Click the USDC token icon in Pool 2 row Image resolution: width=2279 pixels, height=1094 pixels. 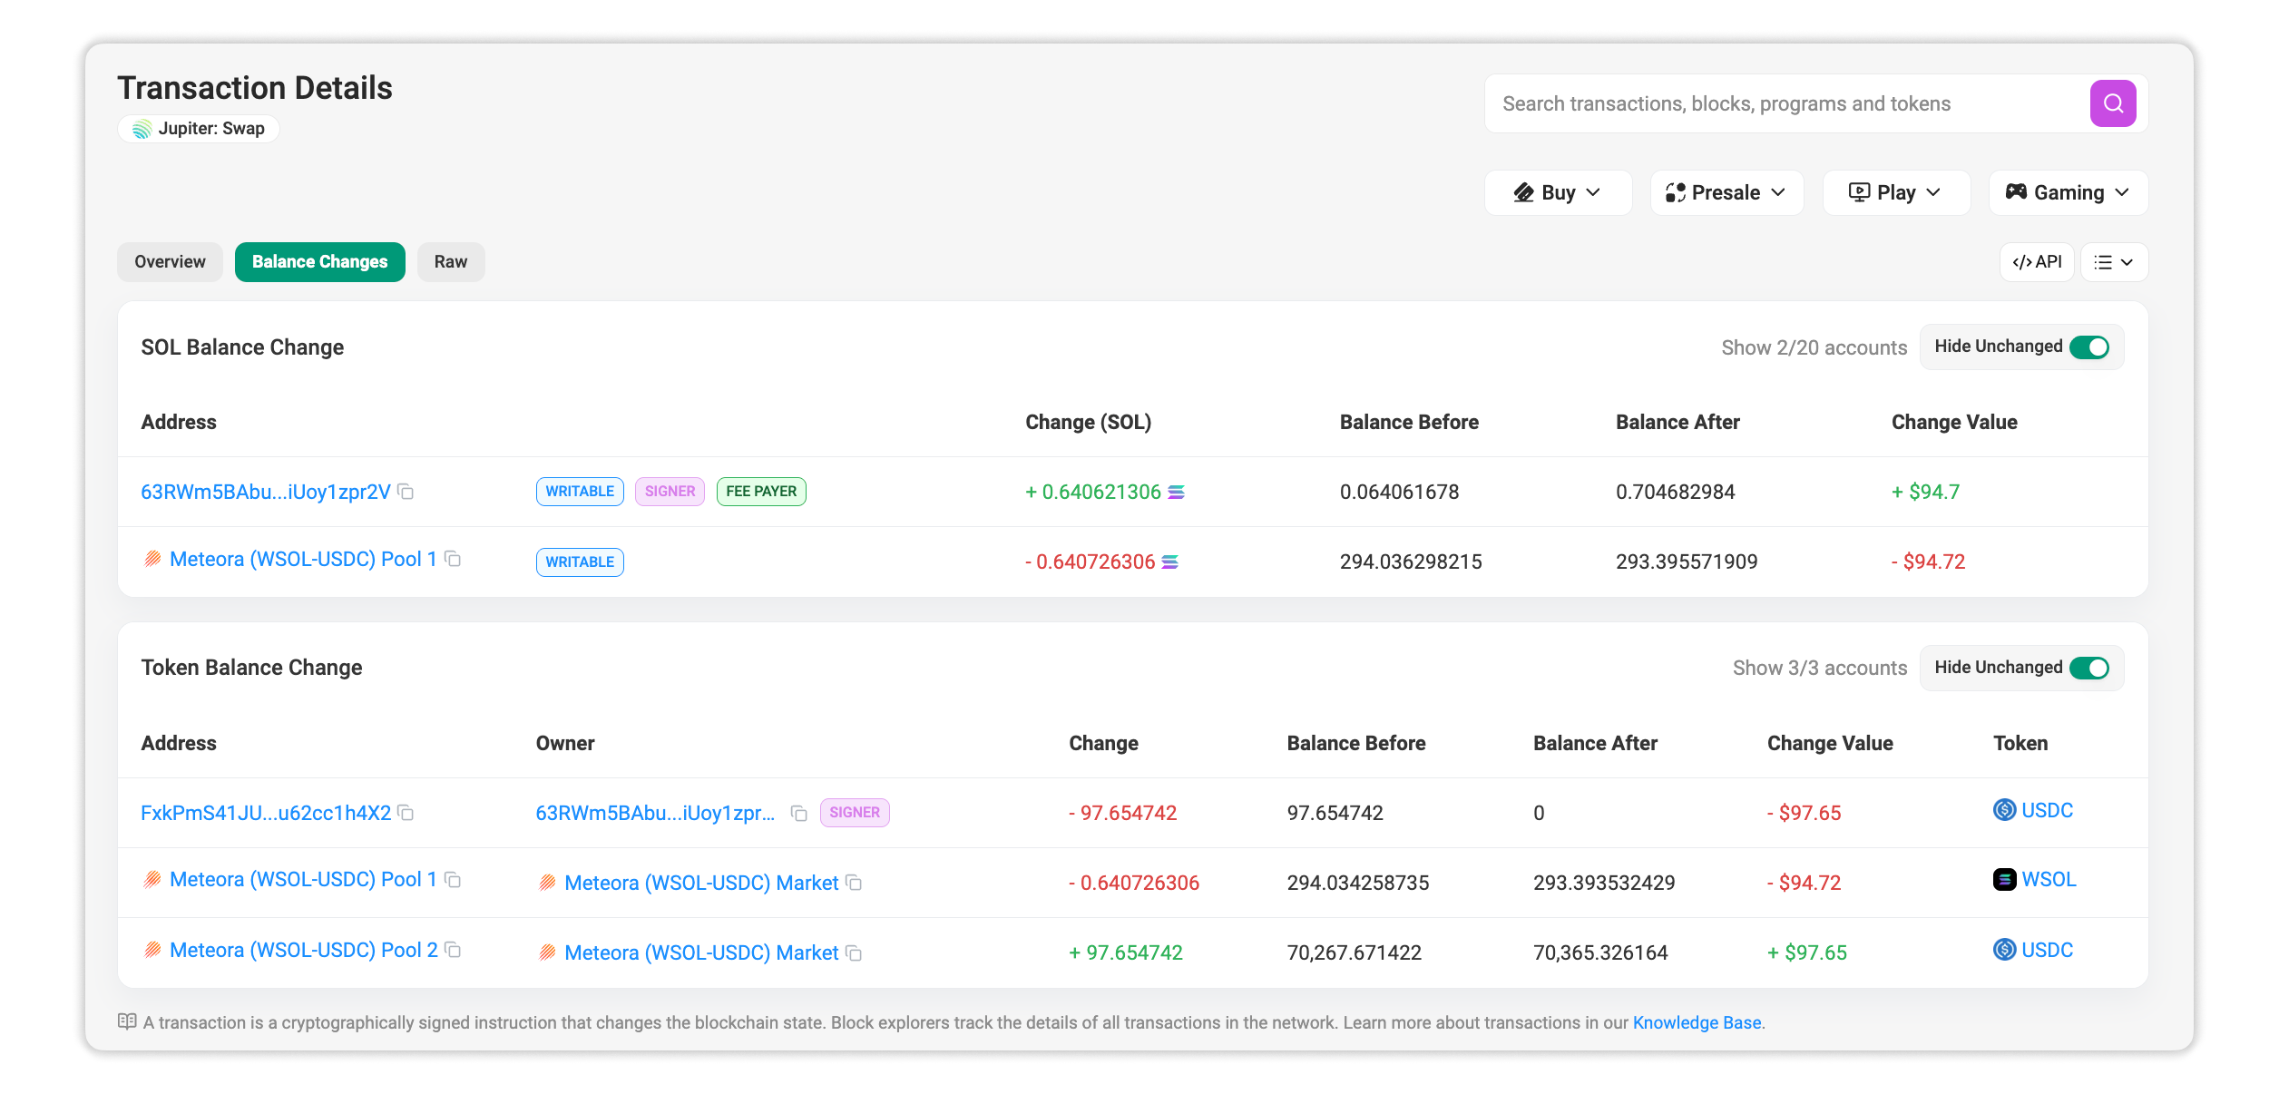pyautogui.click(x=2004, y=950)
